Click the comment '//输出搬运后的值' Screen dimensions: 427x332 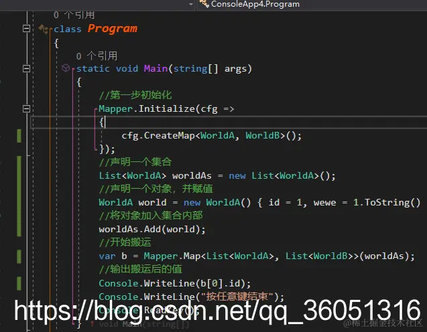(141, 269)
